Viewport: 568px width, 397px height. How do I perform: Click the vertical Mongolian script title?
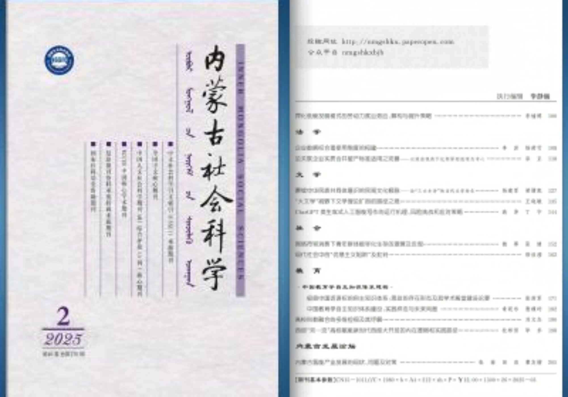189,167
